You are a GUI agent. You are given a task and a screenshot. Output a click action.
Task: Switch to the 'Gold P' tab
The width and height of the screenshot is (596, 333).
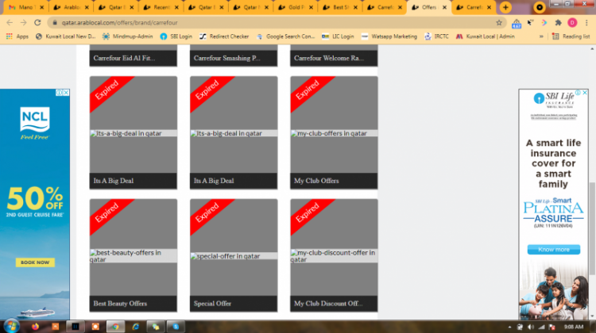296,7
